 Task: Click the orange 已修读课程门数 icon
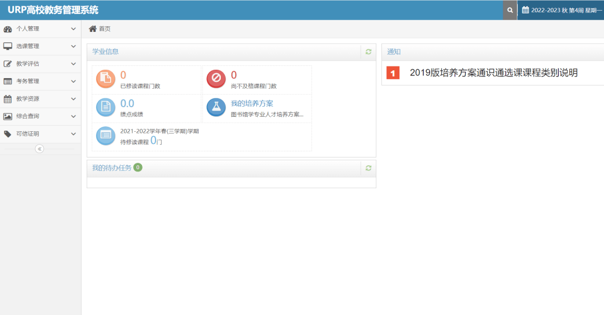(x=106, y=79)
